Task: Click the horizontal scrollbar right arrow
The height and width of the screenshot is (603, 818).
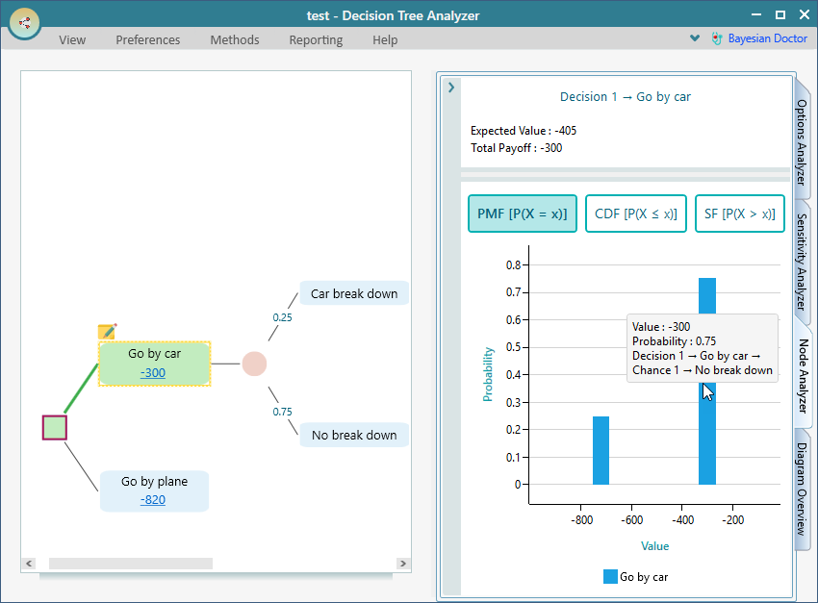Action: point(403,564)
